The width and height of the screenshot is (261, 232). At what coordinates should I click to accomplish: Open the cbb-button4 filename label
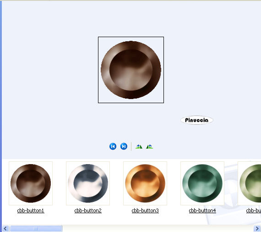tap(202, 210)
